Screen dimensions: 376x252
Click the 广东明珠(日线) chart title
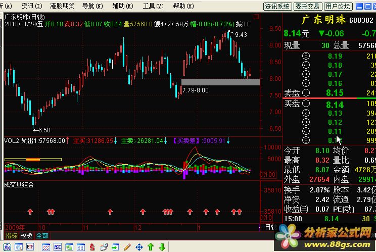click(24, 17)
